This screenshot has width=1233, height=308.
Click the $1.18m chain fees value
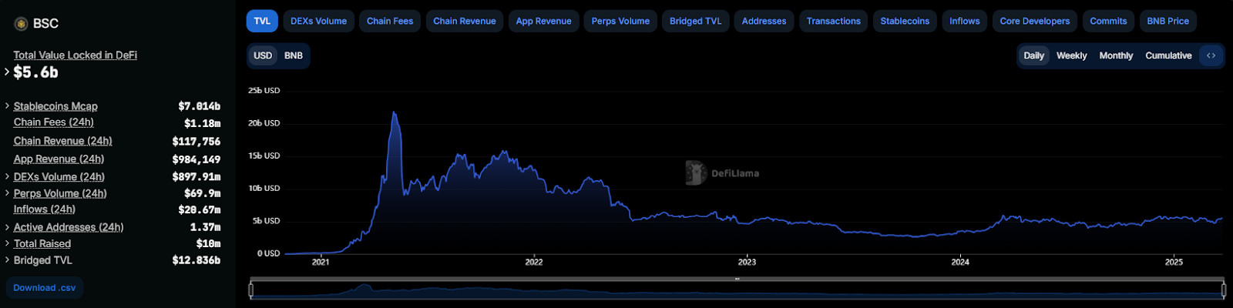[202, 123]
